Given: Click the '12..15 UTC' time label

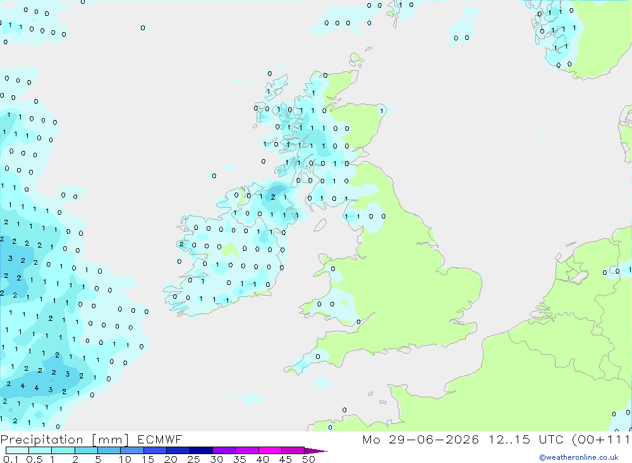Looking at the screenshot, I should point(526,439).
